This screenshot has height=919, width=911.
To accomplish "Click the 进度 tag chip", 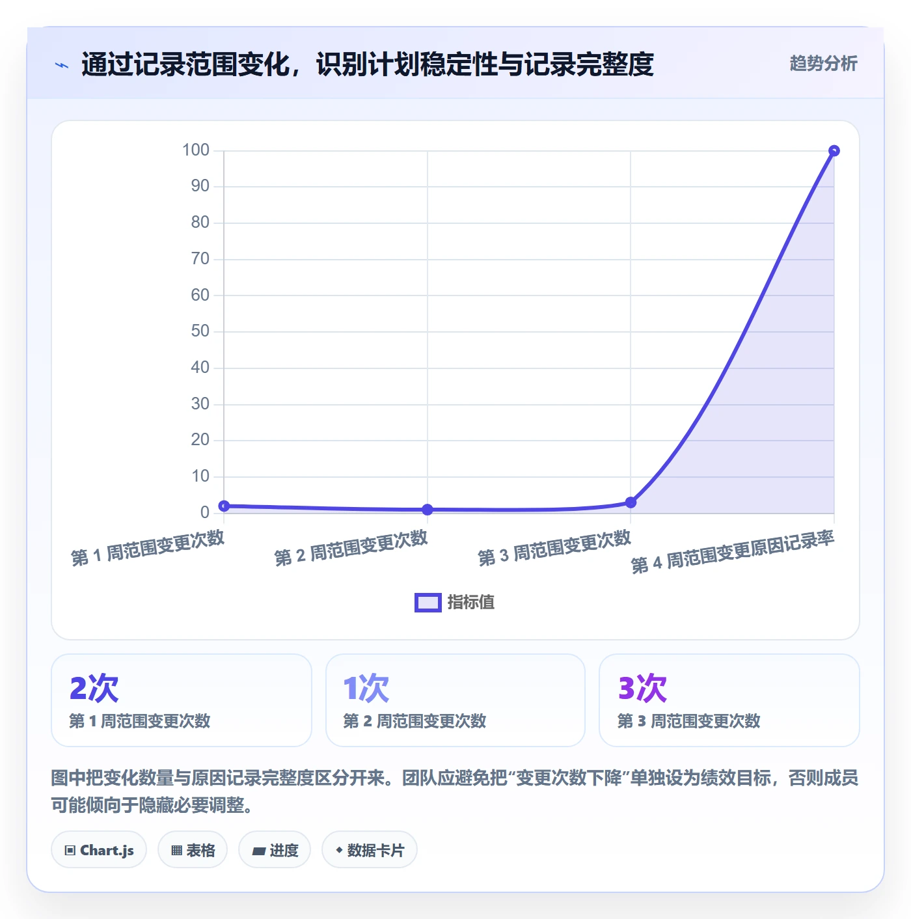I will (275, 850).
